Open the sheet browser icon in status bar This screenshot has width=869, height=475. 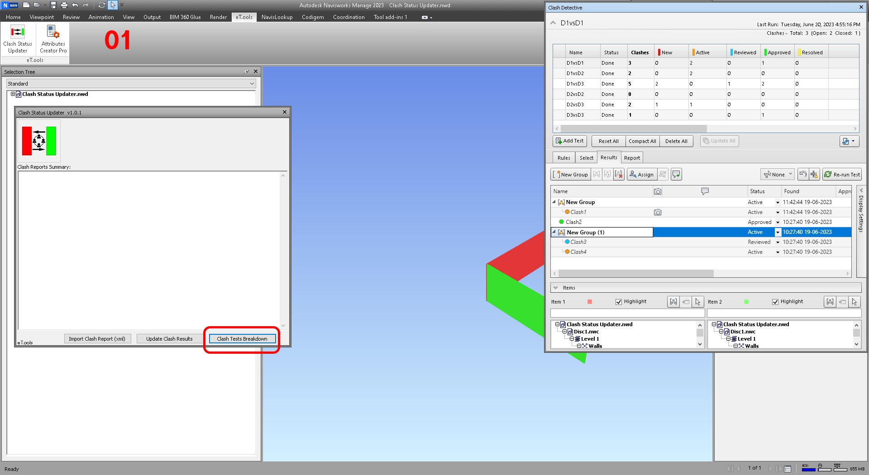(788, 469)
